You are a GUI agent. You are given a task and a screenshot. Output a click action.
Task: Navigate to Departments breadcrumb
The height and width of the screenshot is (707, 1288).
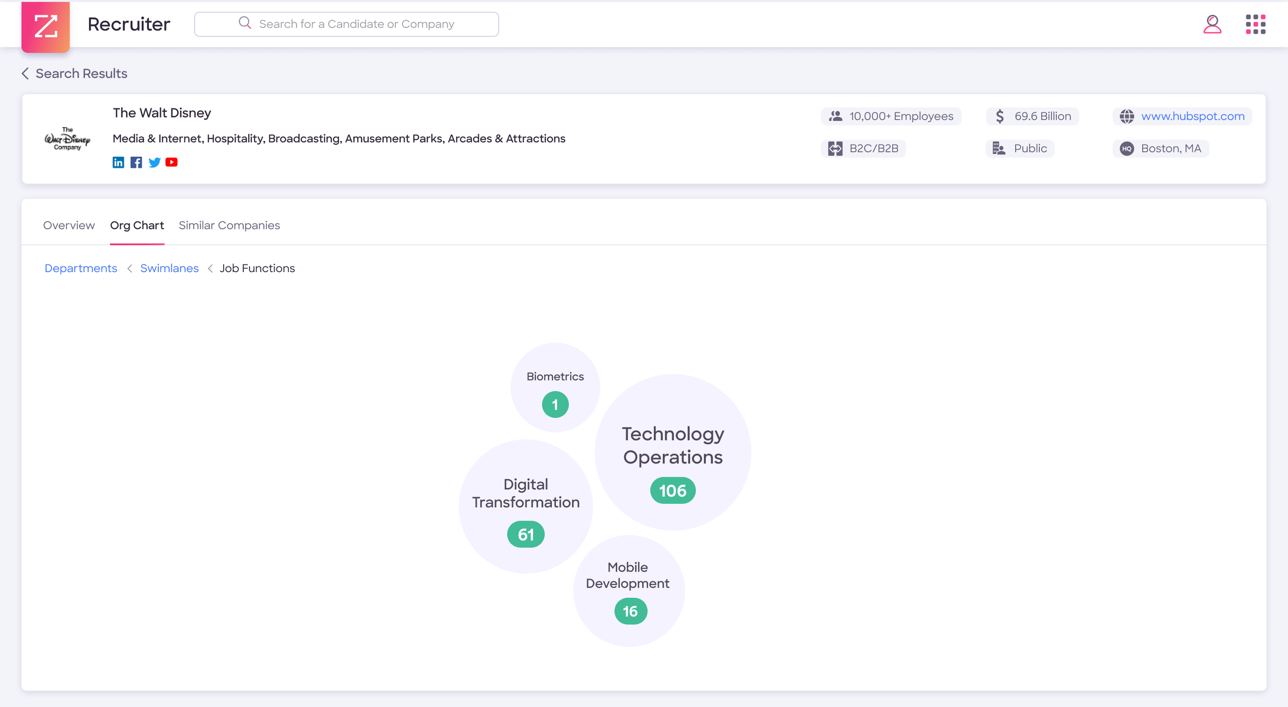tap(81, 268)
